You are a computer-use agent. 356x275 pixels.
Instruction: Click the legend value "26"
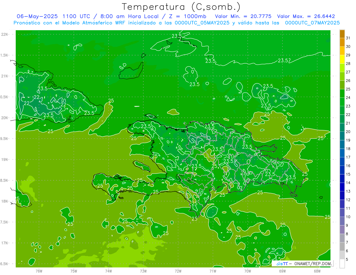[x=348, y=81]
